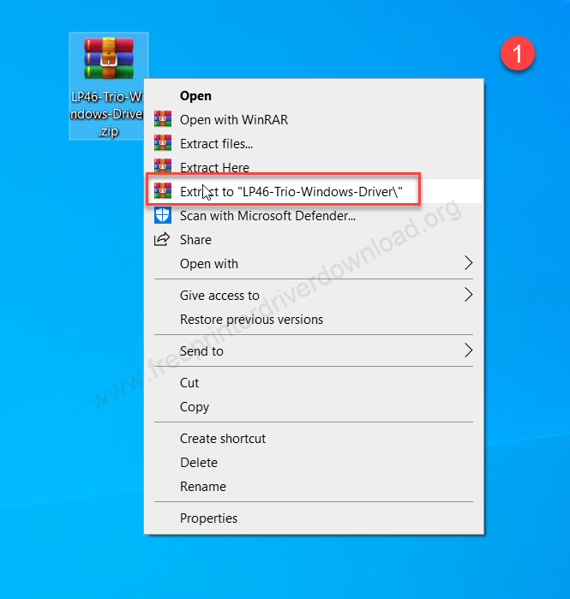Select Rename in the context menu
Viewport: 570px width, 599px height.
click(203, 487)
